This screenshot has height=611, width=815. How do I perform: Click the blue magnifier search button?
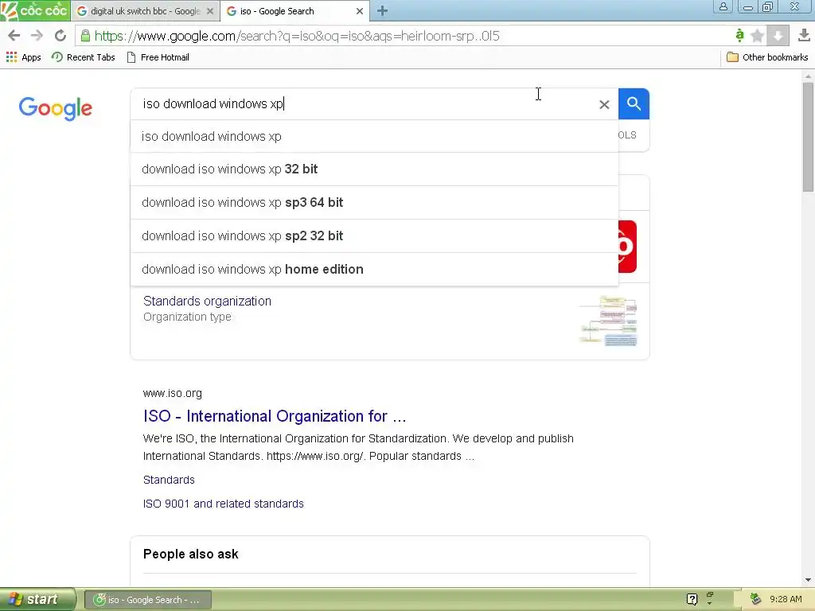tap(634, 104)
